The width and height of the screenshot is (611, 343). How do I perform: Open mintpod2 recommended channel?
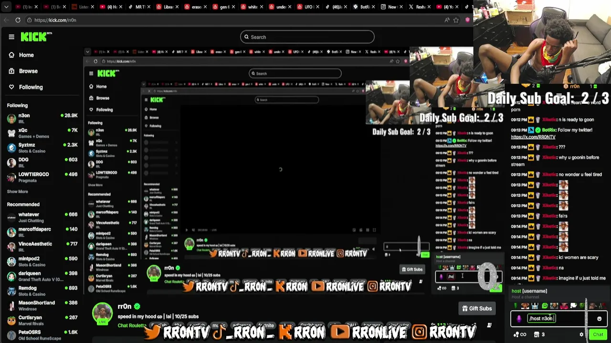42,262
